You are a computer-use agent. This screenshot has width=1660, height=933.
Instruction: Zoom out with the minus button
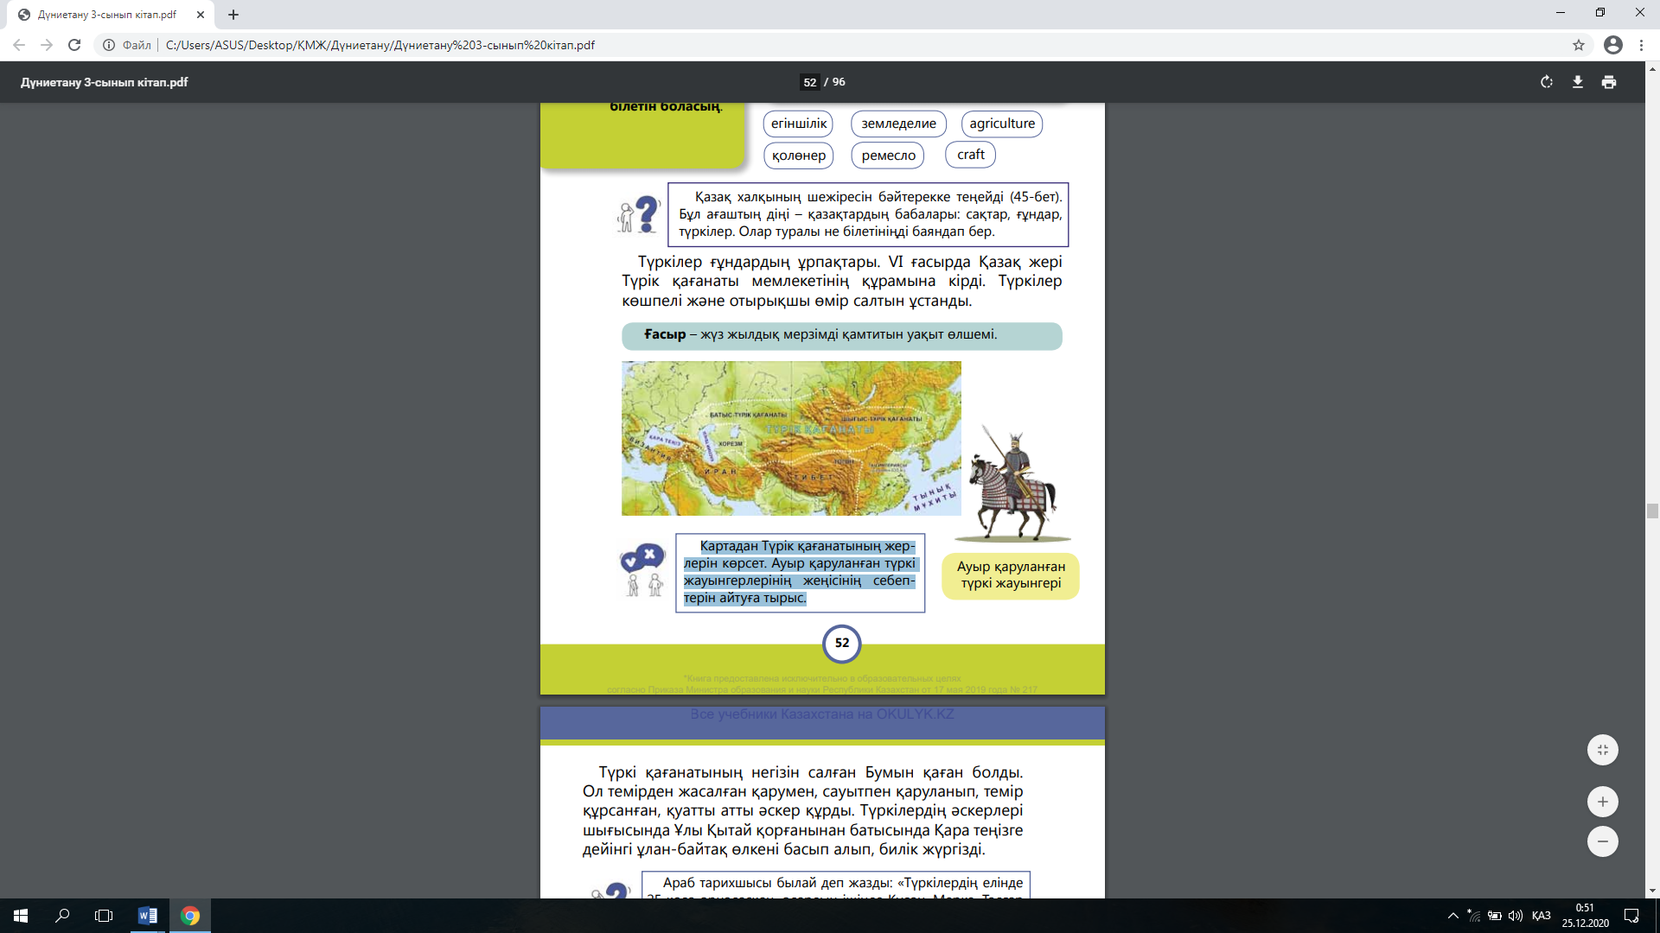point(1602,841)
